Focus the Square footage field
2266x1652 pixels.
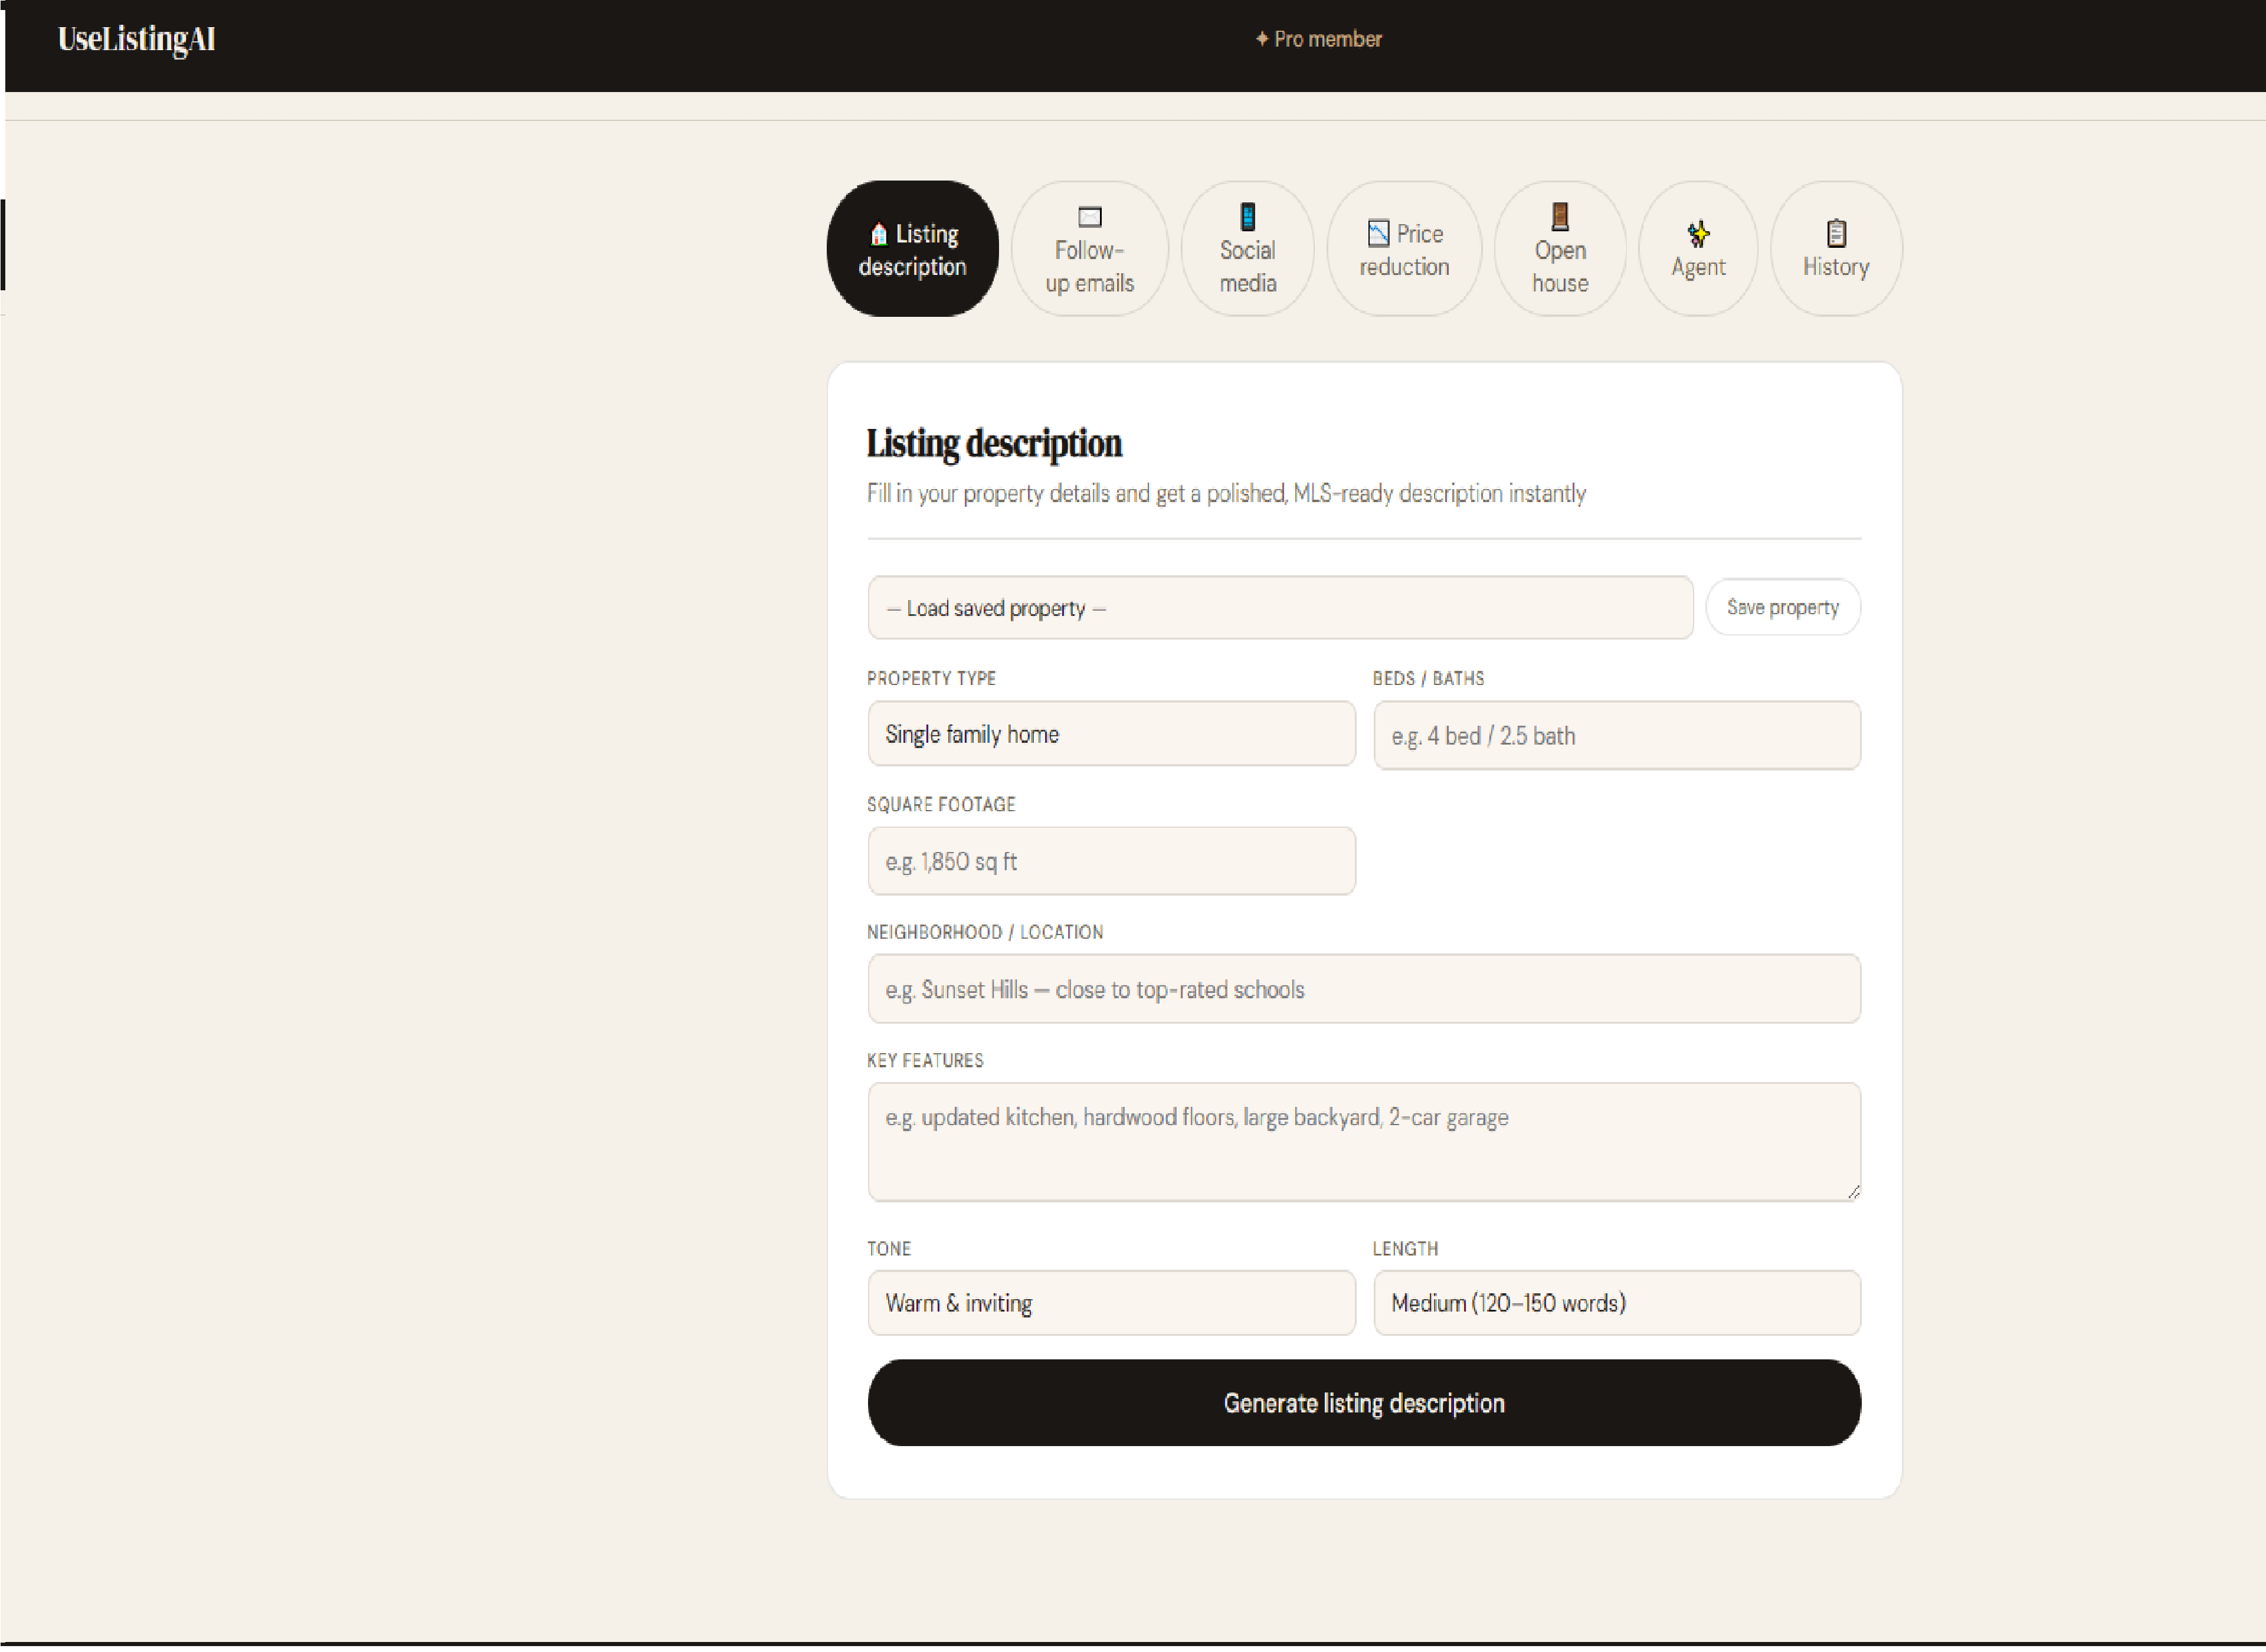point(1111,861)
